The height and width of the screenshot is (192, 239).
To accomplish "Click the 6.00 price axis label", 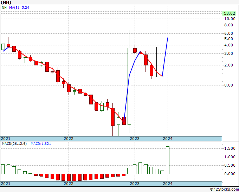I will point(228,33).
